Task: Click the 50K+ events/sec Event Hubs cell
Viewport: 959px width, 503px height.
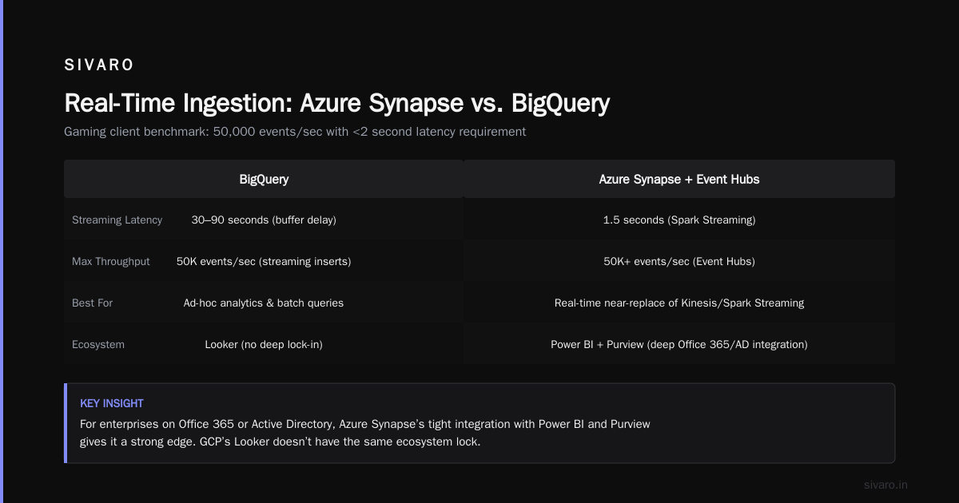Action: pyautogui.click(x=679, y=262)
